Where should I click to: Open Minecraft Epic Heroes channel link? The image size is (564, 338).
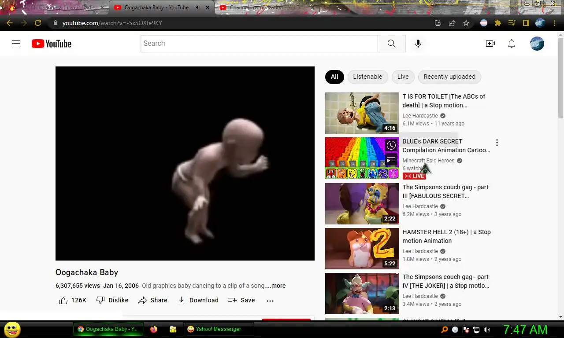click(428, 161)
